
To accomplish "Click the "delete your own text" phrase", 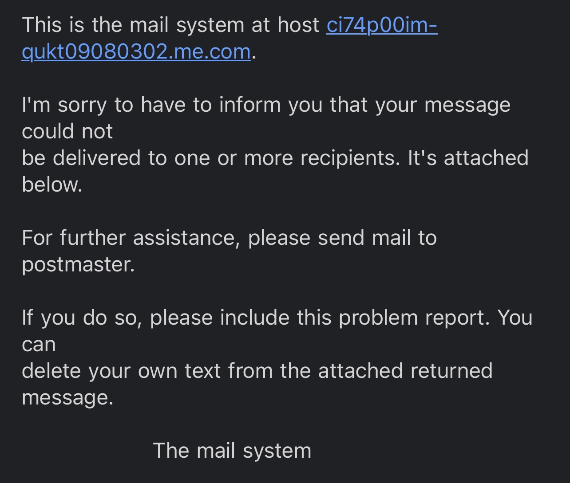I will coord(121,371).
